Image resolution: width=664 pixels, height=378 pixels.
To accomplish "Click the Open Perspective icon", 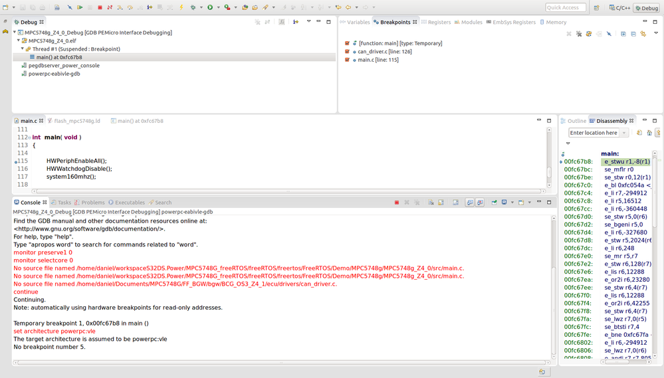I will coord(596,7).
